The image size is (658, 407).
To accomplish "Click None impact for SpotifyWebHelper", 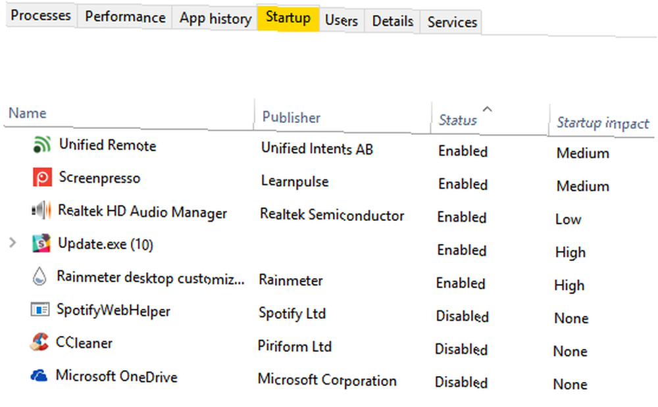I will point(571,318).
